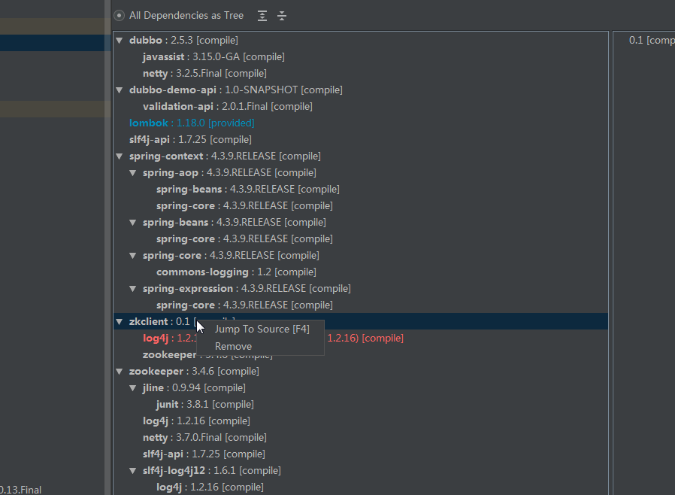
Task: Collapse the spring-expression node arrow
Action: (x=133, y=289)
